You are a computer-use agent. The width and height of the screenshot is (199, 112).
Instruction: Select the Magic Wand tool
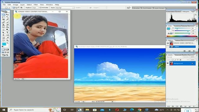[x=7, y=17]
